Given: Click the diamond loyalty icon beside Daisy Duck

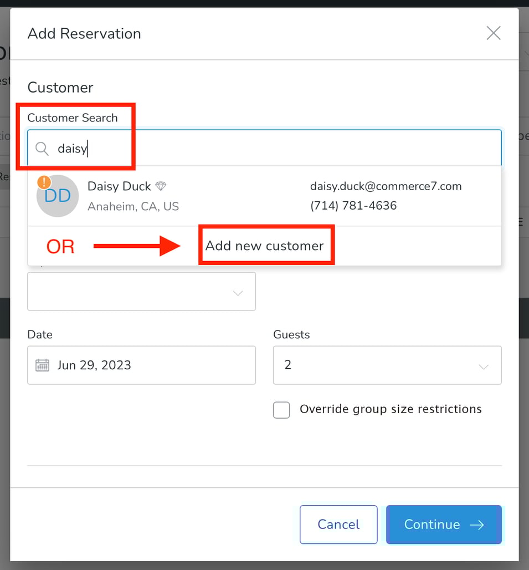Looking at the screenshot, I should coord(160,186).
